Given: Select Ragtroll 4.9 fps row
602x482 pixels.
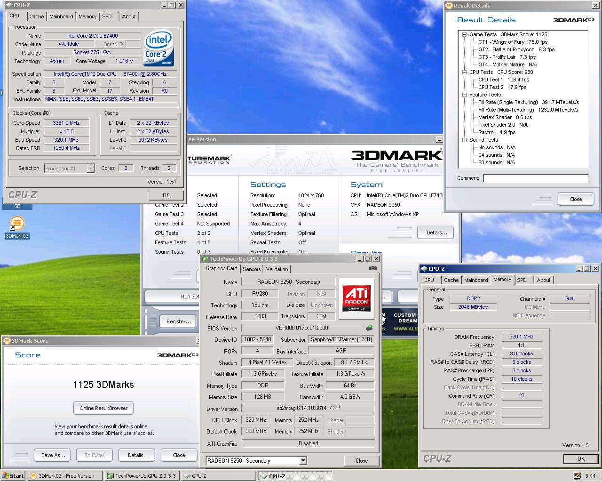Looking at the screenshot, I should (497, 132).
